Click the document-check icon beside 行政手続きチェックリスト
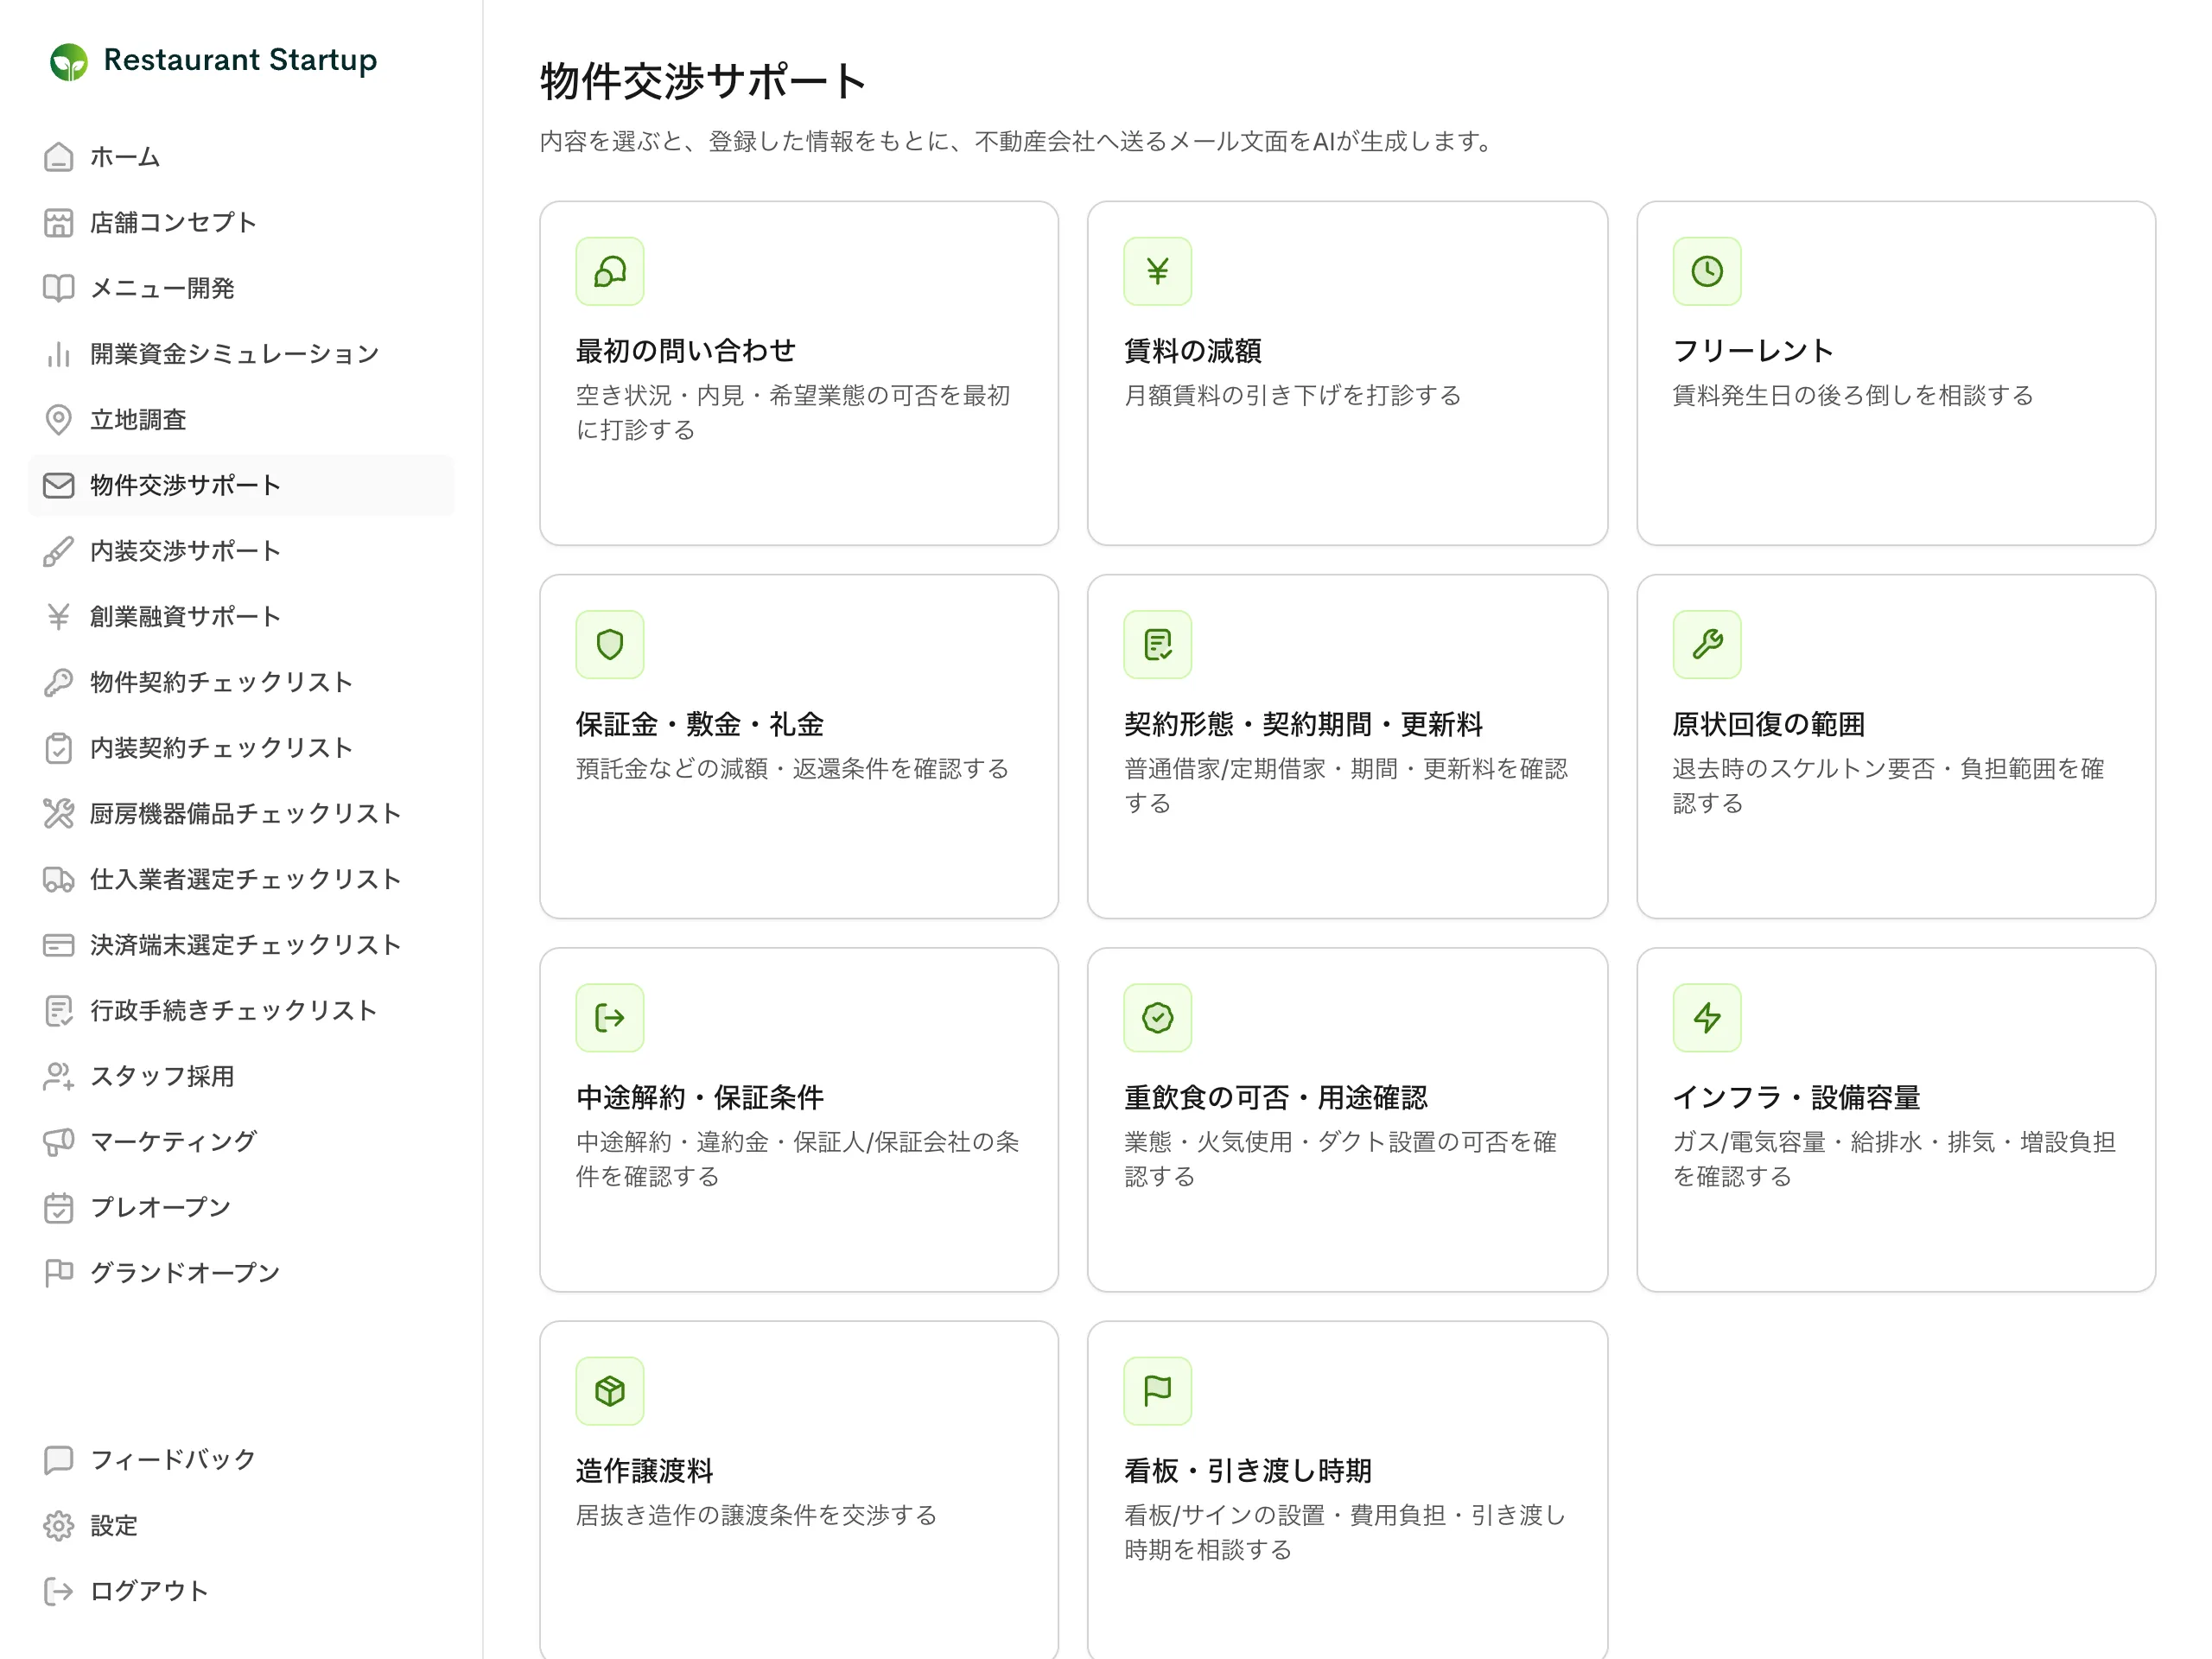 [x=58, y=1011]
